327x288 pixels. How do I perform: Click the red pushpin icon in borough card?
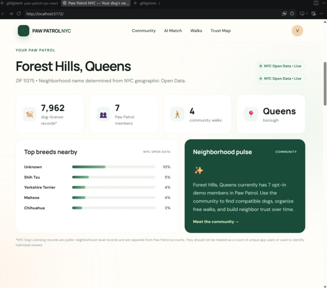[x=251, y=114]
